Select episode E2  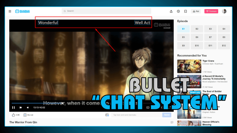point(197,29)
